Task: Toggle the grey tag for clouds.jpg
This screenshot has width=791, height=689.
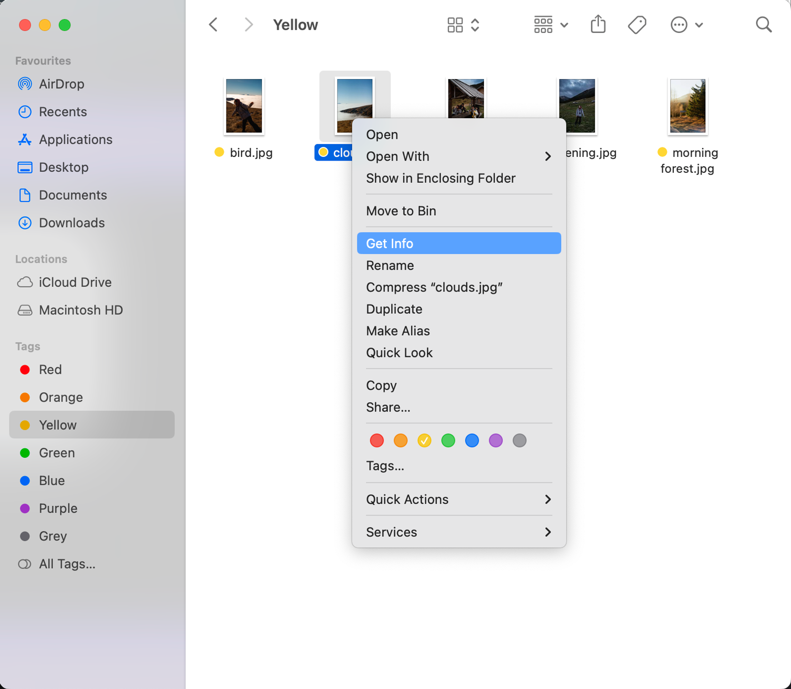Action: 519,440
